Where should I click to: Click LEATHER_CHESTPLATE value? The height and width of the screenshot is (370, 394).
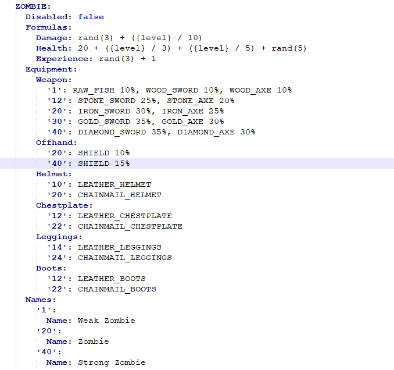[125, 216]
